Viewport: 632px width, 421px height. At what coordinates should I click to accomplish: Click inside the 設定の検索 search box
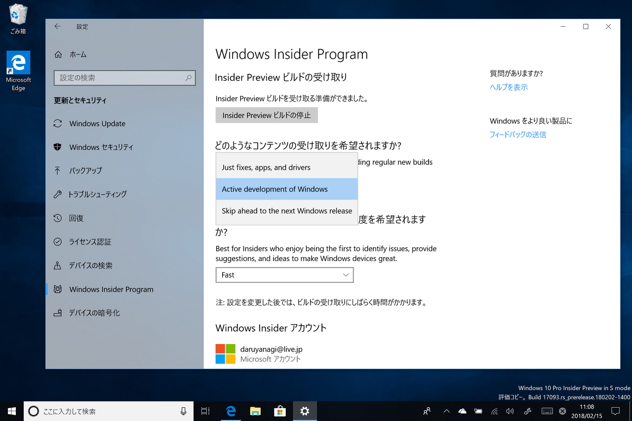(x=124, y=77)
